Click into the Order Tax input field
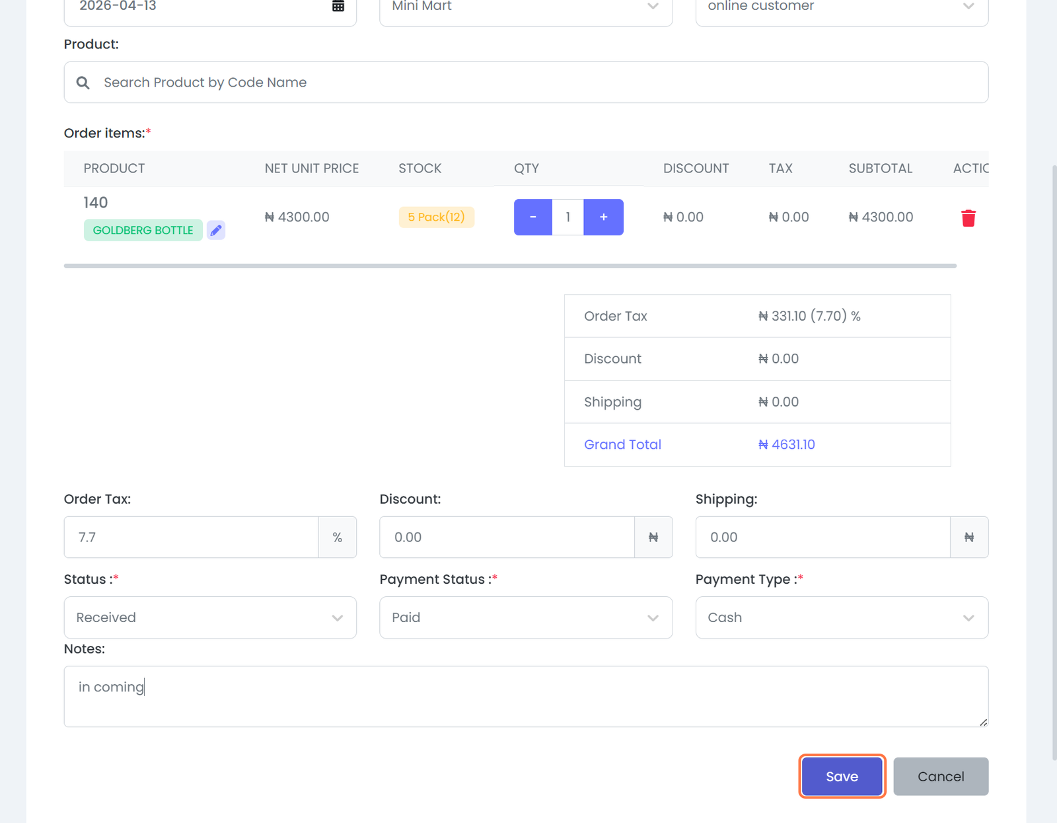Image resolution: width=1057 pixels, height=823 pixels. coord(192,537)
